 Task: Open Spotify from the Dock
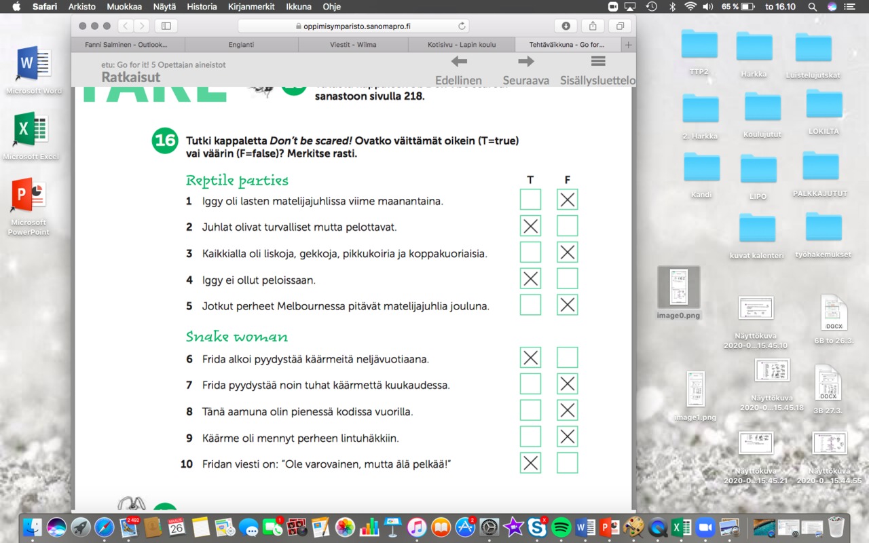click(x=561, y=527)
